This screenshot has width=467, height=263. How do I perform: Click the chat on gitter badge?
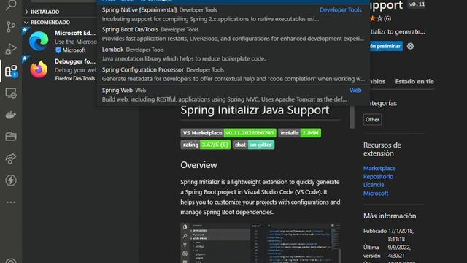point(253,145)
